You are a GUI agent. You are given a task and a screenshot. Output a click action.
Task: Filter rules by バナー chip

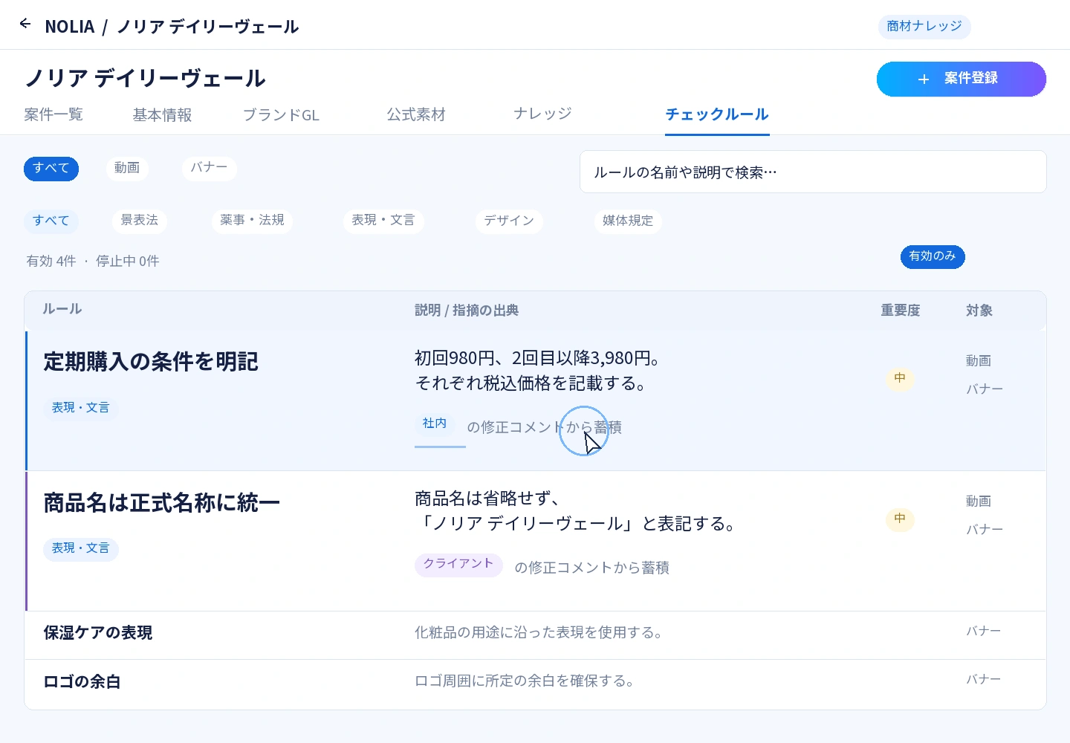click(x=209, y=168)
